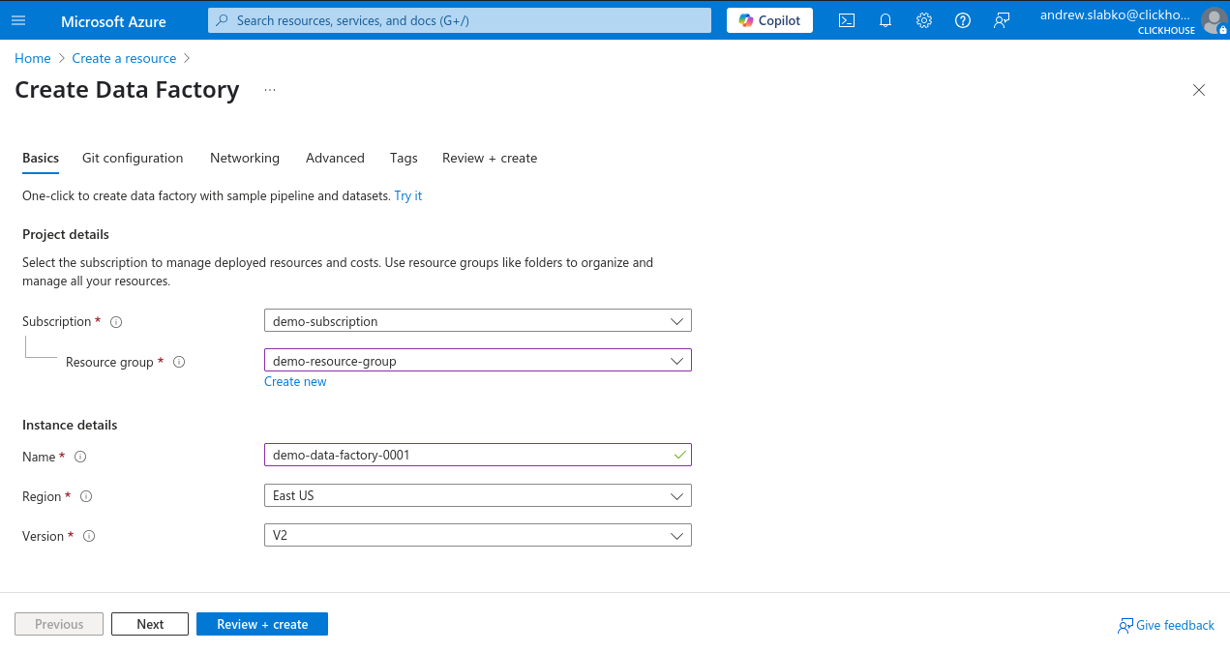Open Azure Cloud Shell

[x=847, y=19]
